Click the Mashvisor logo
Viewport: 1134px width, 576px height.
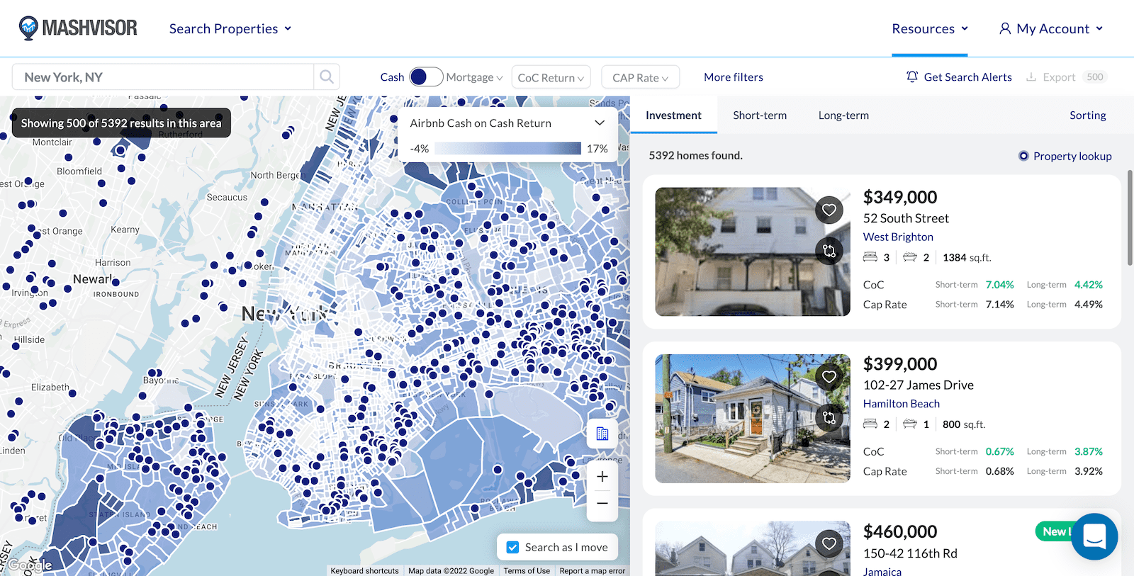point(78,28)
